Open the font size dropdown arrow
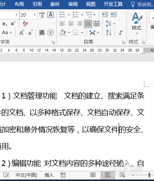 [35, 15]
